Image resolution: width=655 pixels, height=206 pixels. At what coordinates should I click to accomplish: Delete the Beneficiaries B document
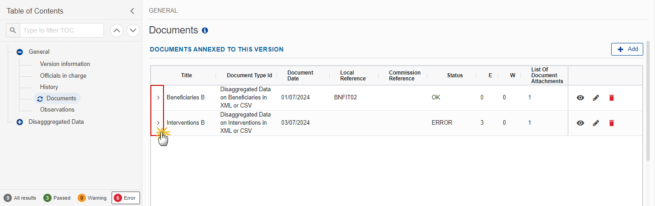coord(612,98)
